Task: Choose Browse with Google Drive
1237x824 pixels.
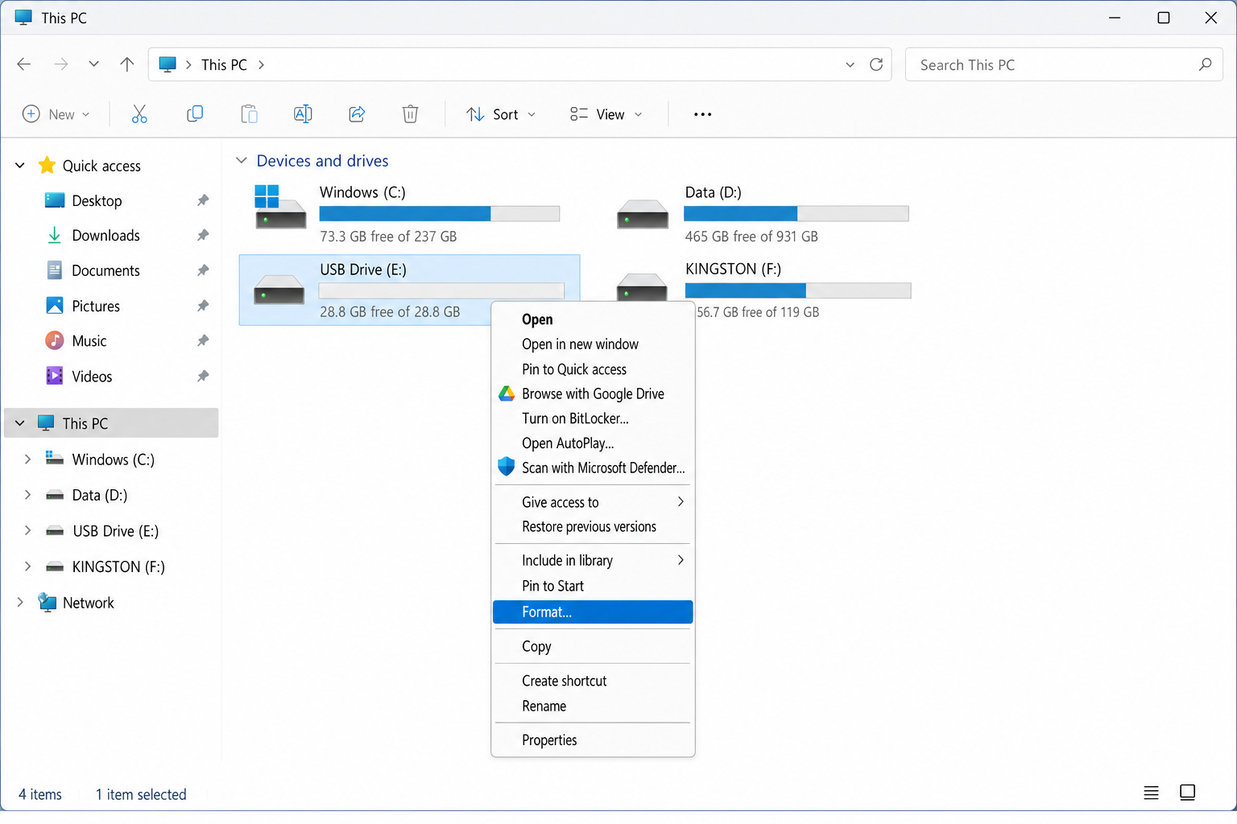Action: (593, 394)
